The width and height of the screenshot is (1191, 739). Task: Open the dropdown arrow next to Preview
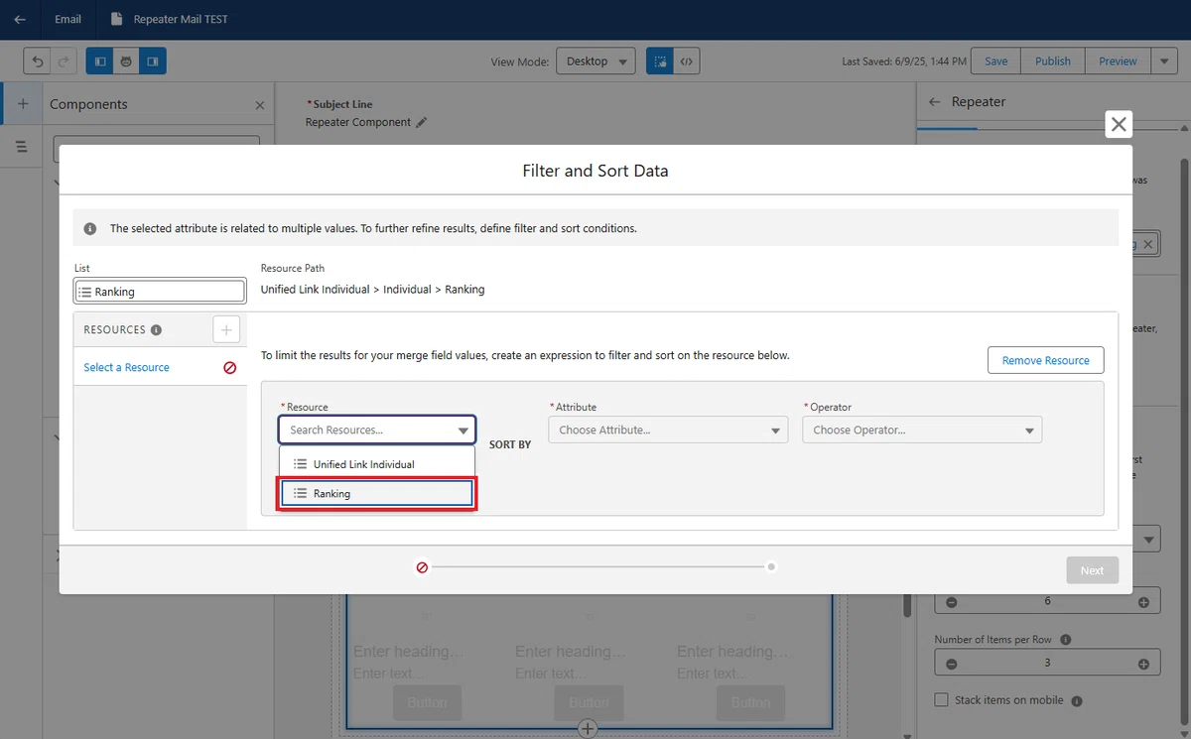[x=1164, y=62]
